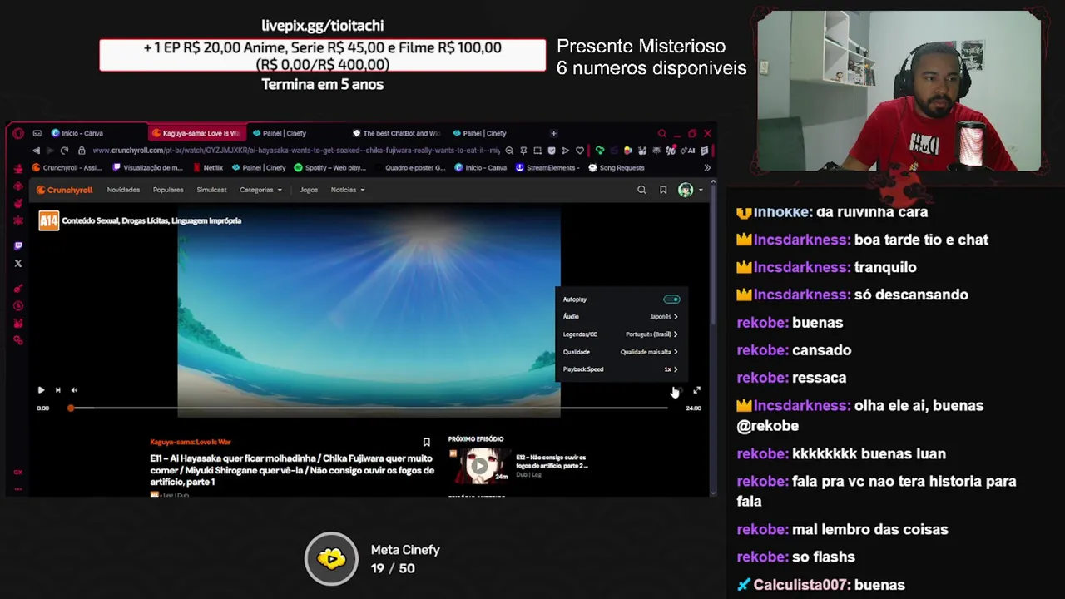
Task: Seek on the video progress bar
Action: 369,408
